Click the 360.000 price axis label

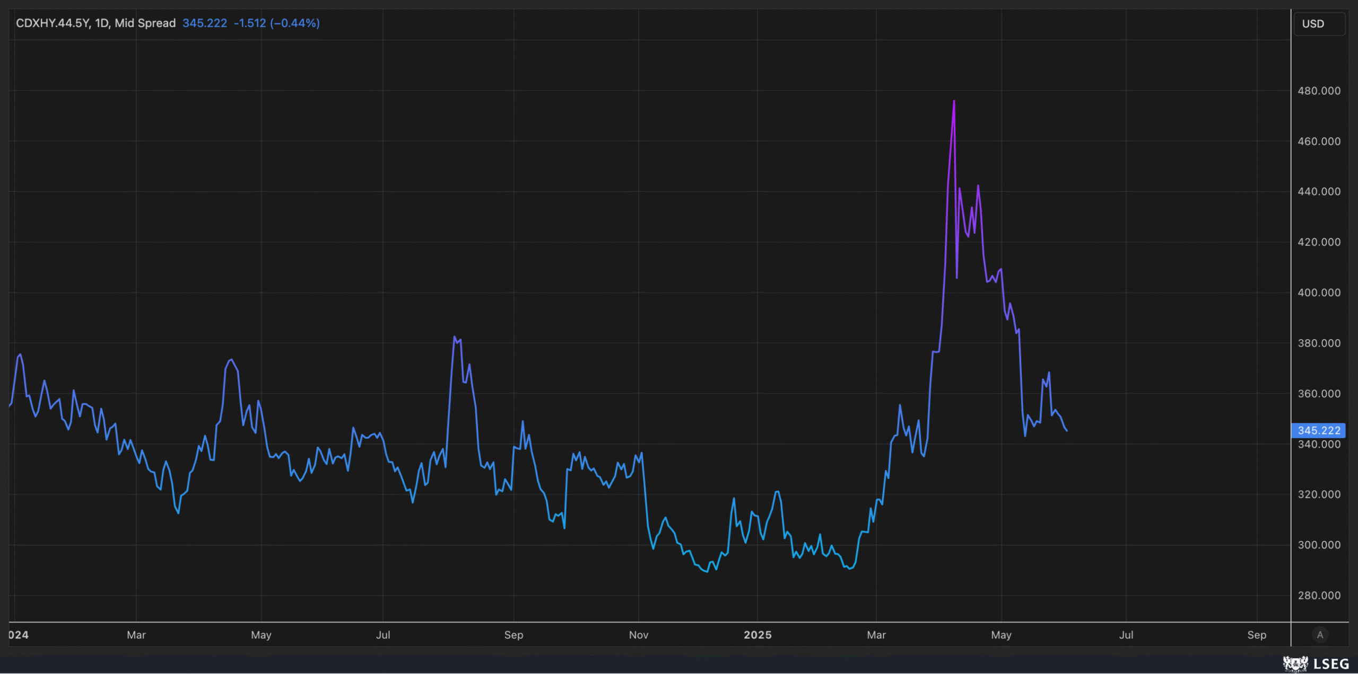(x=1319, y=394)
